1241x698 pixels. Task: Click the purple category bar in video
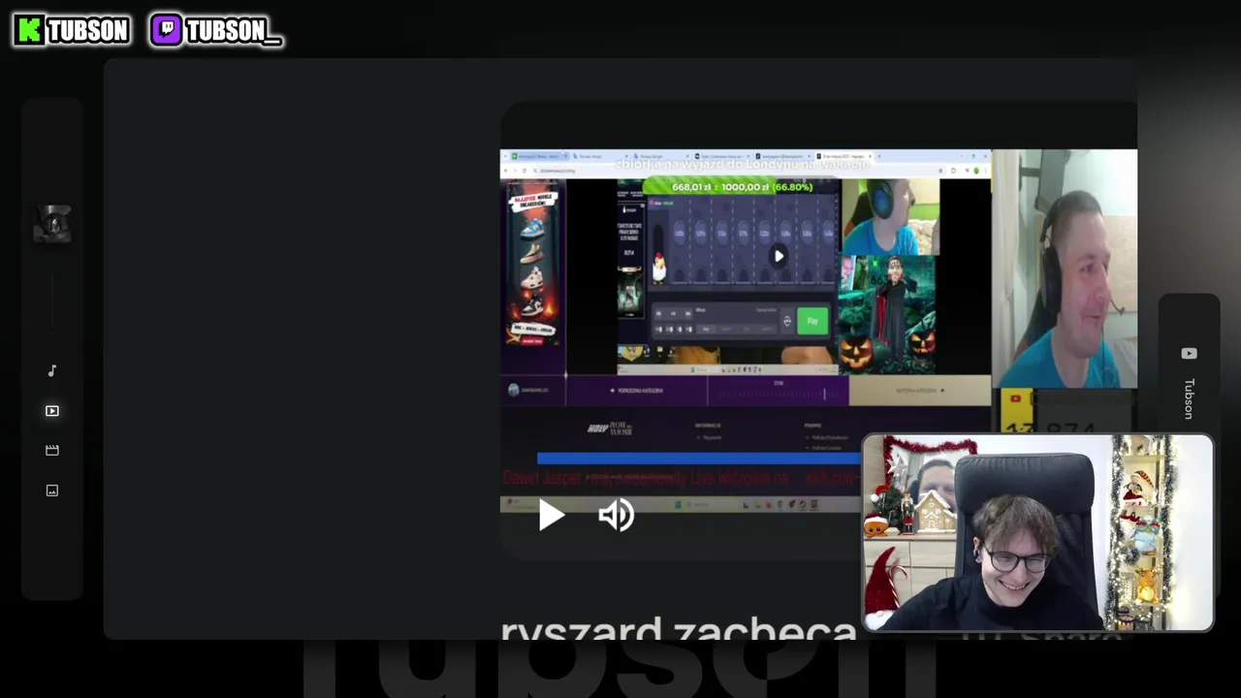(636, 391)
